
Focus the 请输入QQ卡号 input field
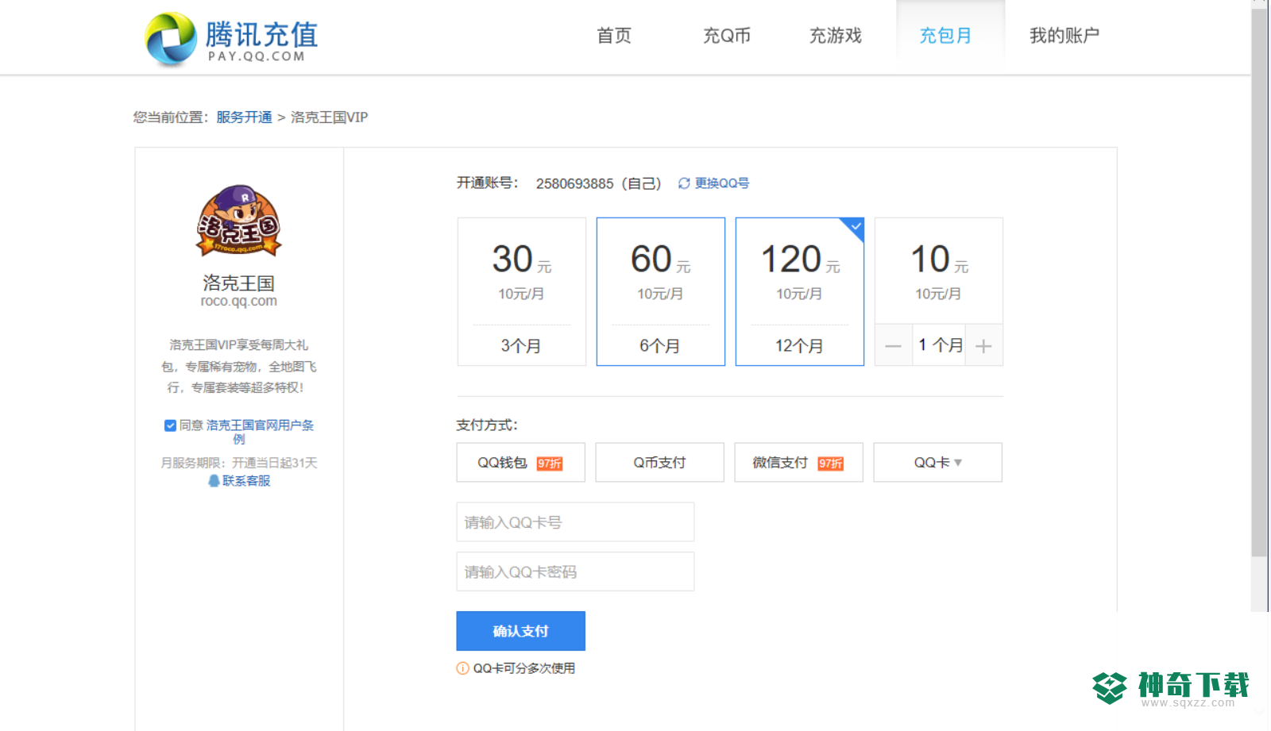(575, 522)
